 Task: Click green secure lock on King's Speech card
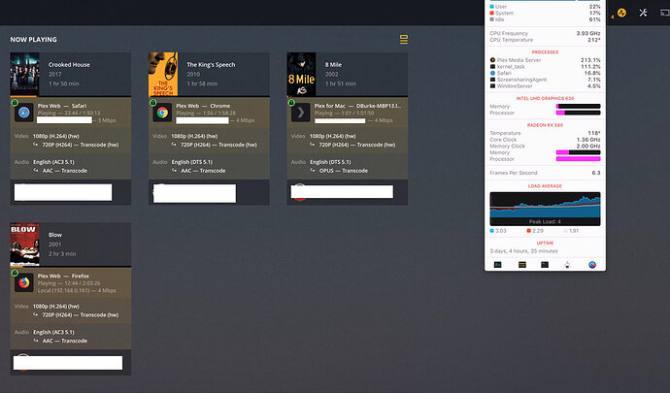click(x=153, y=103)
